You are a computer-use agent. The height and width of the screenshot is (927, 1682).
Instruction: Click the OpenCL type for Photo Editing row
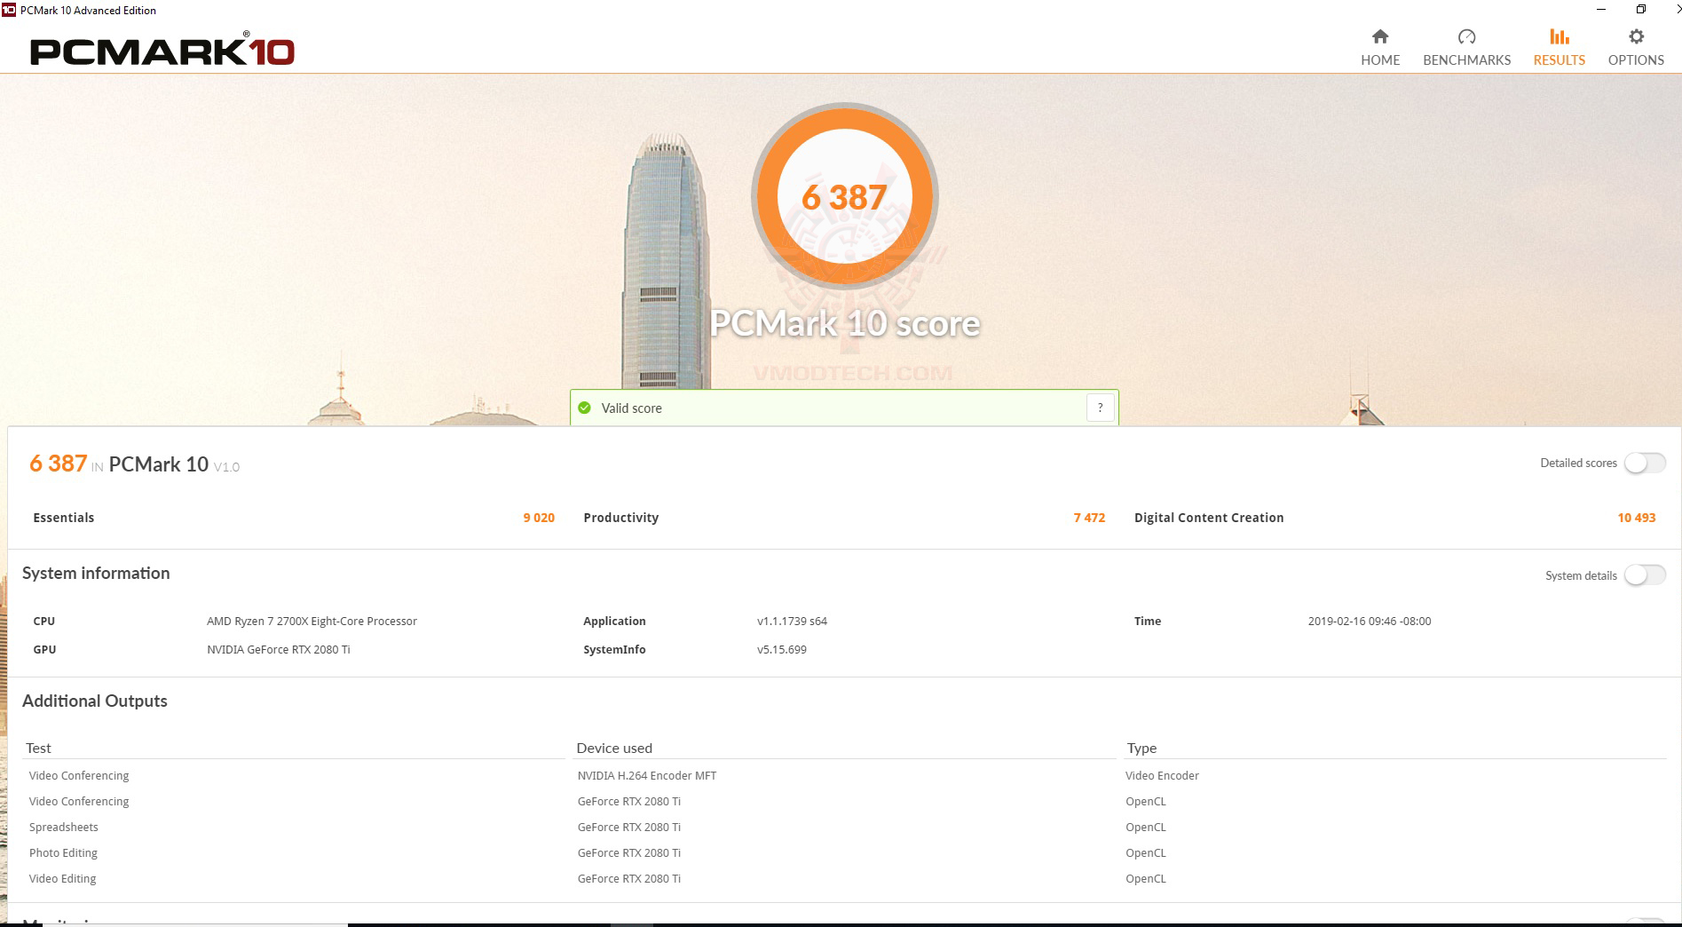tap(1146, 853)
